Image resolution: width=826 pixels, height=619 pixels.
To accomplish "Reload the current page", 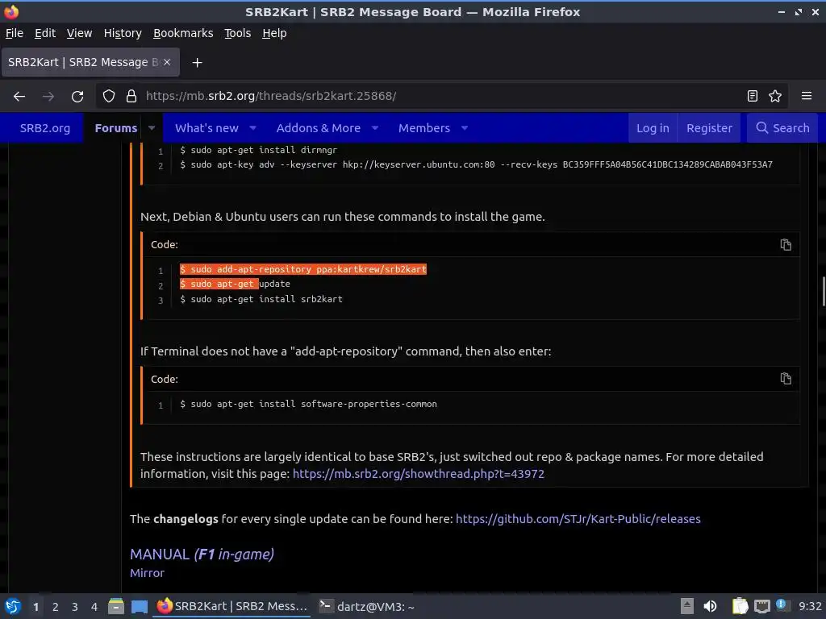I will coord(77,97).
